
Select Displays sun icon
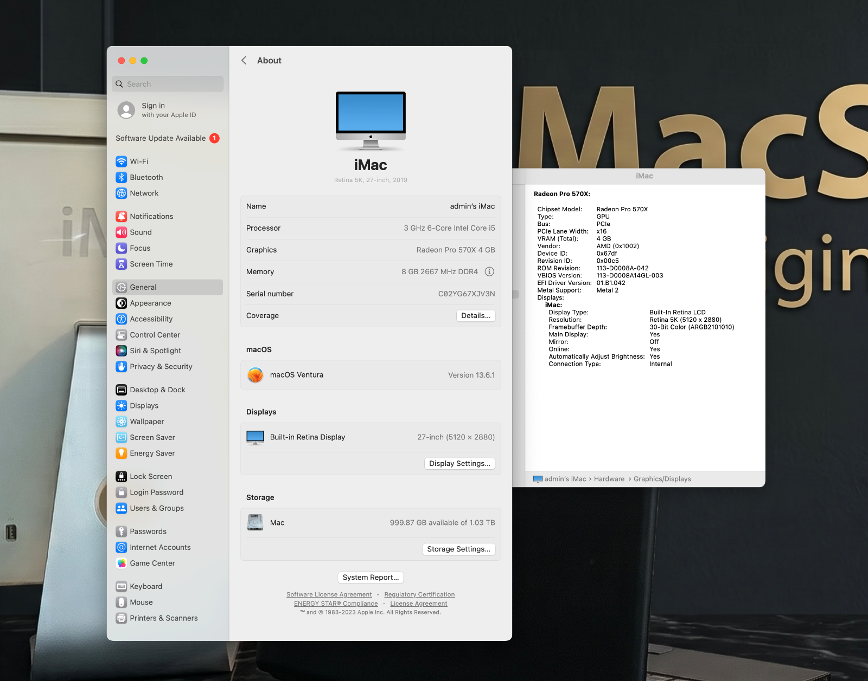122,406
